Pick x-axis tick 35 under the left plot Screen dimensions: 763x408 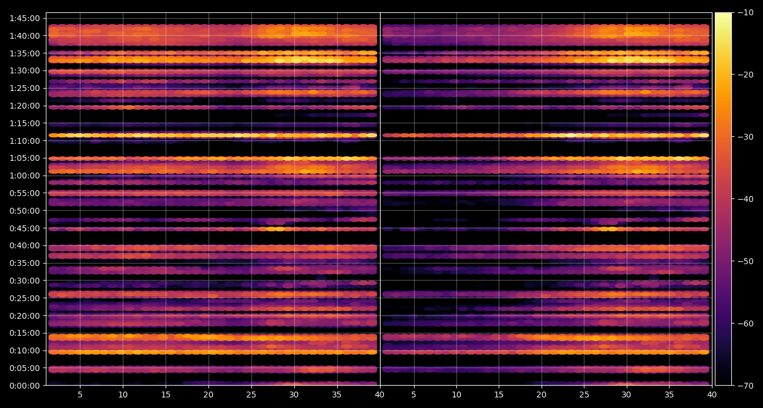coord(337,394)
